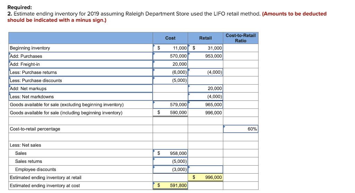This screenshot has height=193, width=355.
Task: Select the red minus sign instruction text
Action: (x=167, y=17)
